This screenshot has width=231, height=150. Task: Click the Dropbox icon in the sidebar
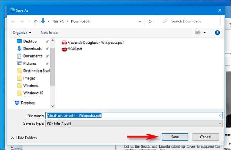point(17,103)
